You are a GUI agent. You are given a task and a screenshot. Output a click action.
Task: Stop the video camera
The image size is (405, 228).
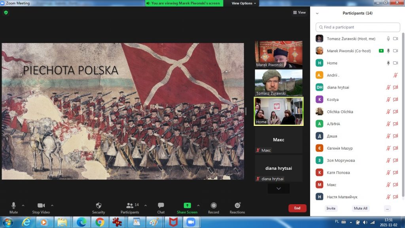coord(41,205)
